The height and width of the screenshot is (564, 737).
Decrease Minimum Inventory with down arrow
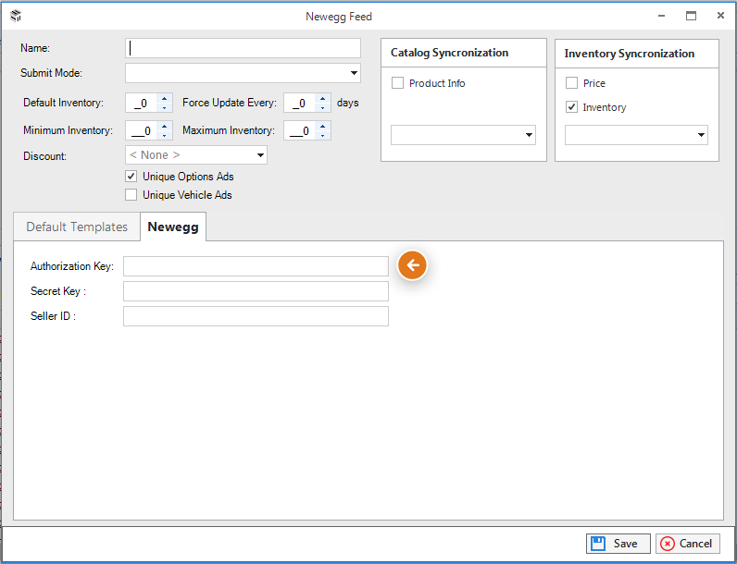click(x=165, y=135)
